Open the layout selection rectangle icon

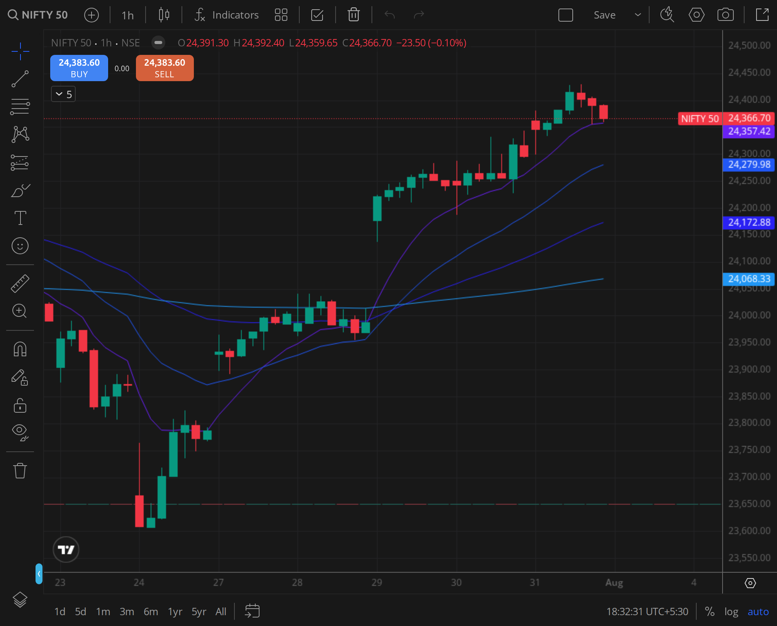coord(566,15)
